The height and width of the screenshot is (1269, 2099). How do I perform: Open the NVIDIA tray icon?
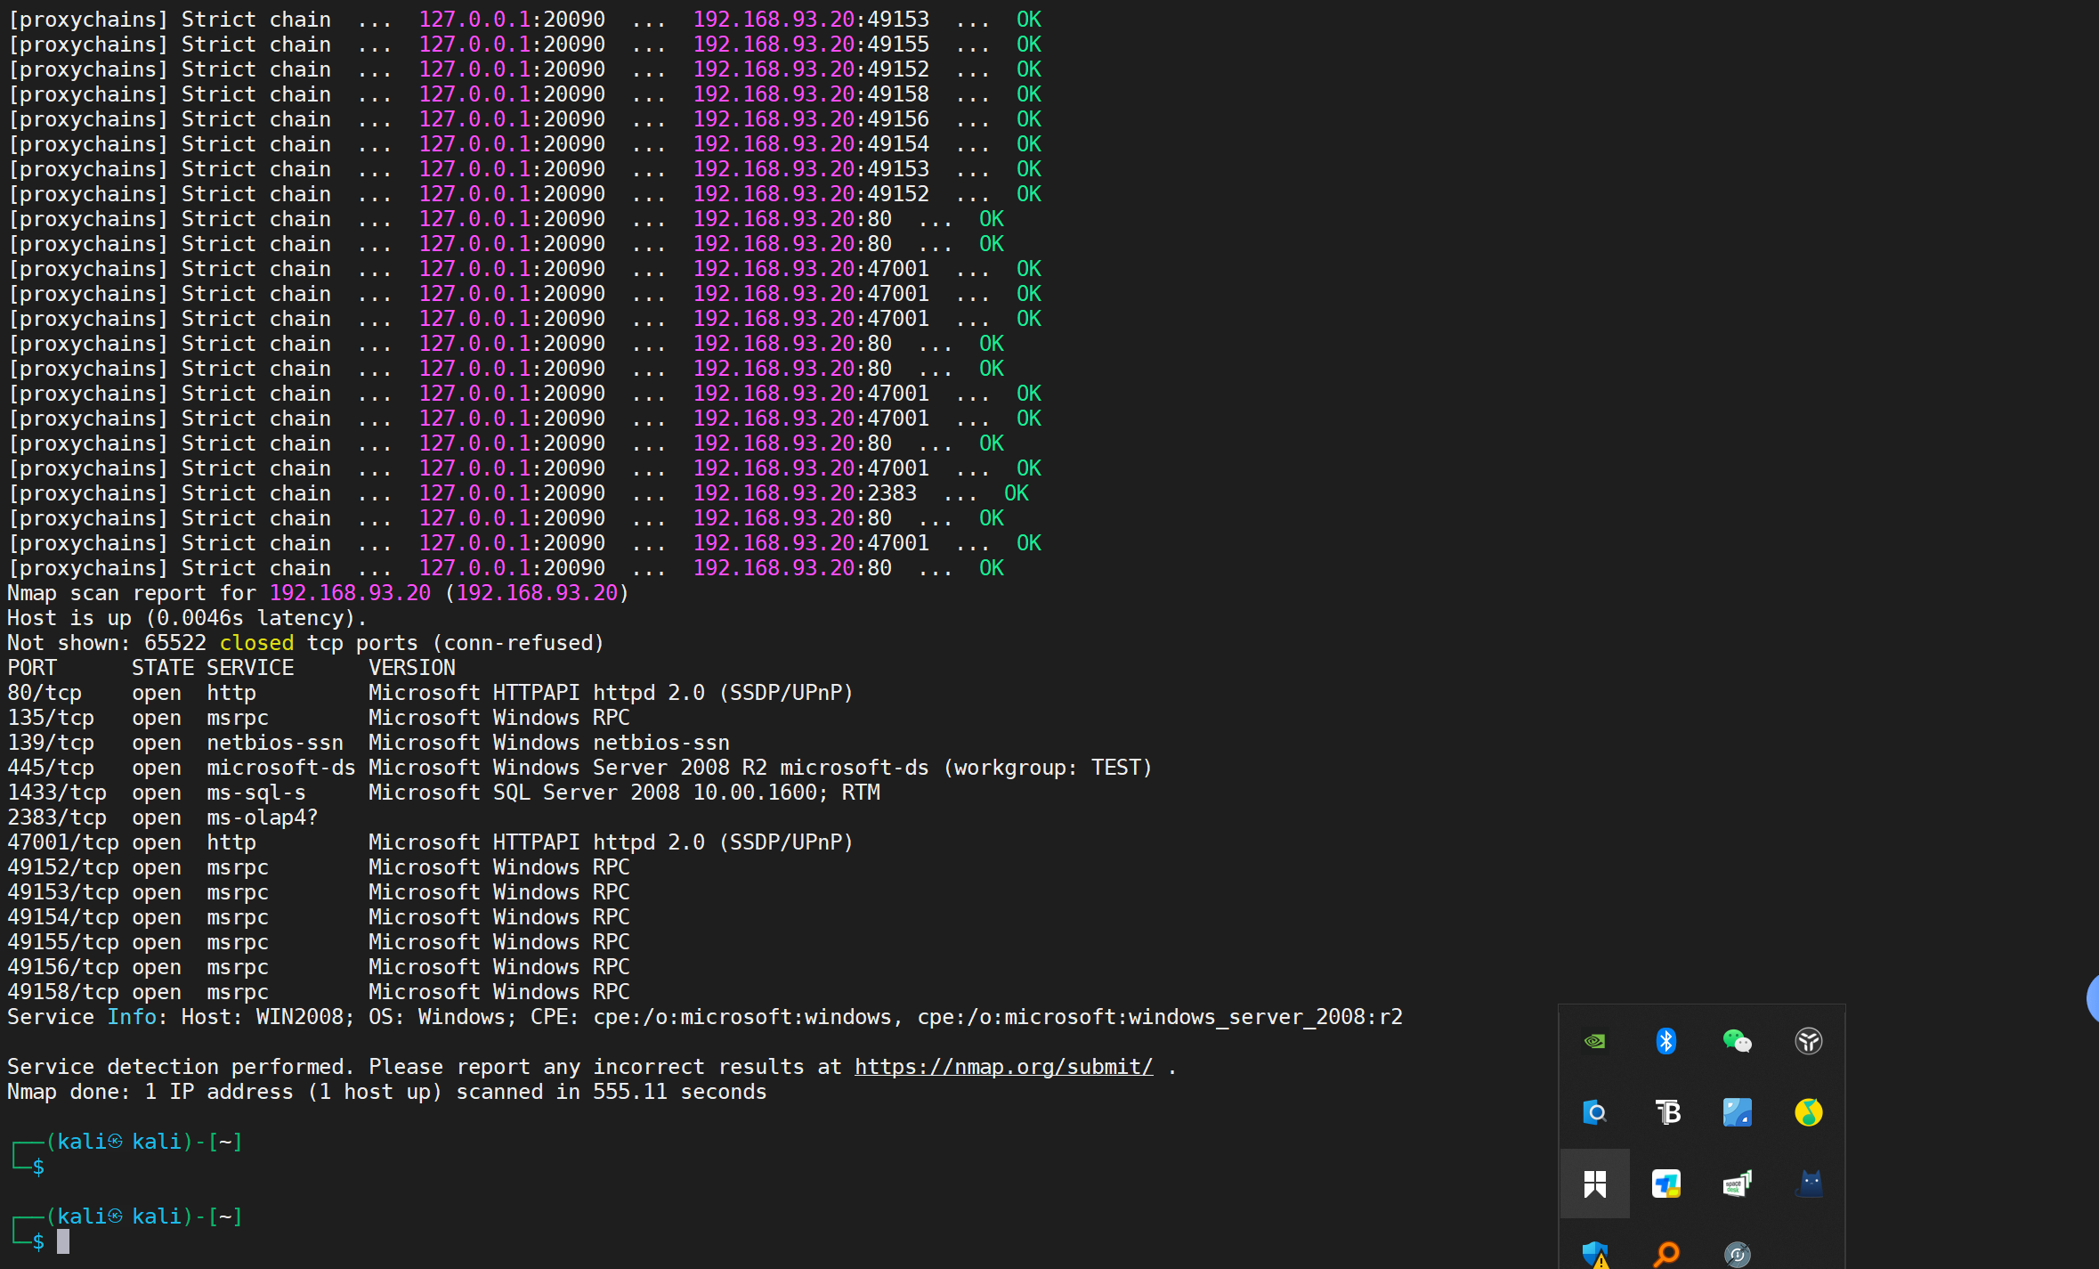1594,1041
